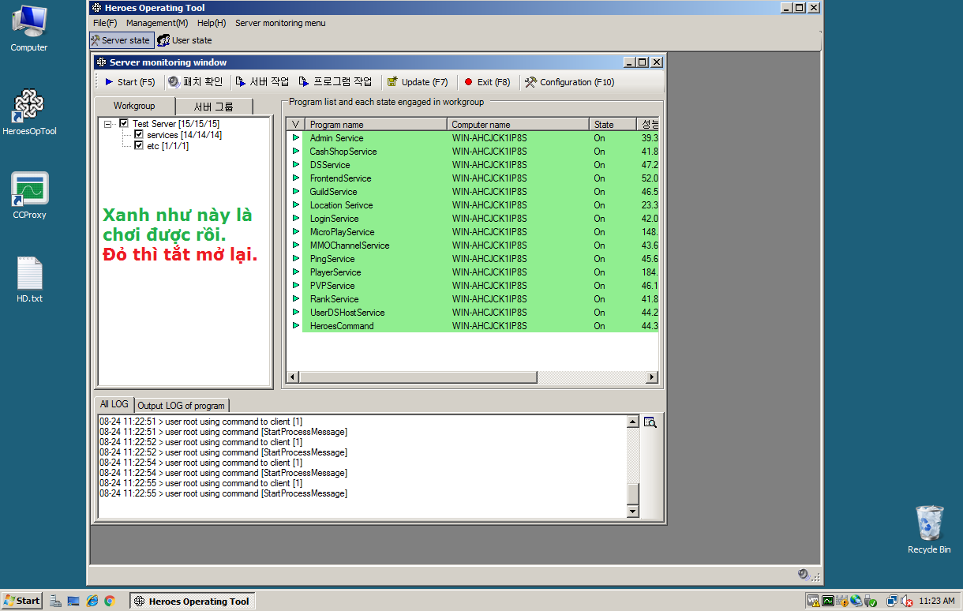This screenshot has height=611, width=963.
Task: Open Configuration (F10)
Action: click(x=569, y=82)
